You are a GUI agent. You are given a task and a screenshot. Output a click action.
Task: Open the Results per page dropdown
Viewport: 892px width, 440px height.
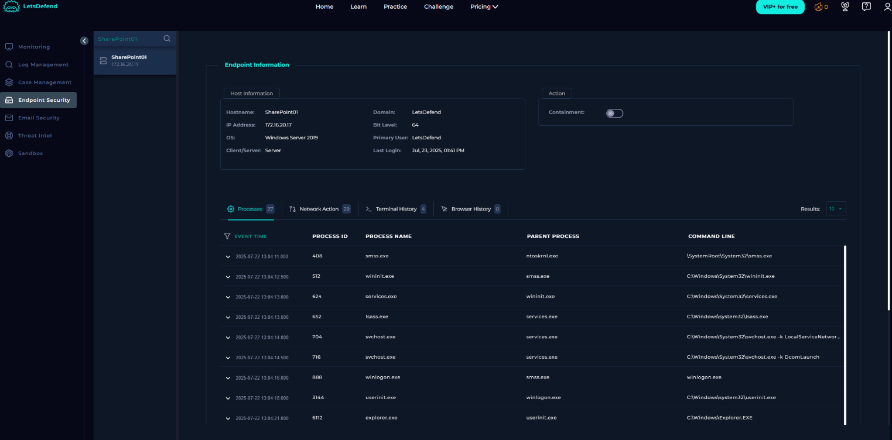836,209
